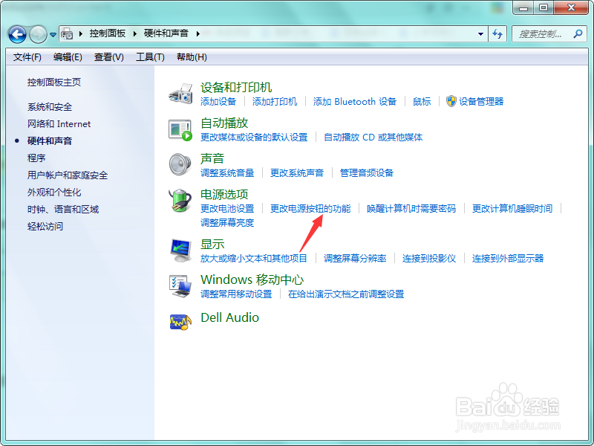
Task: Select 硬件和声音 in the sidebar
Action: coord(50,141)
